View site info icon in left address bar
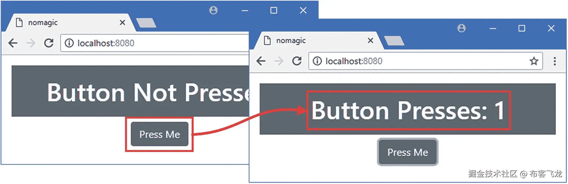 pyautogui.click(x=69, y=43)
